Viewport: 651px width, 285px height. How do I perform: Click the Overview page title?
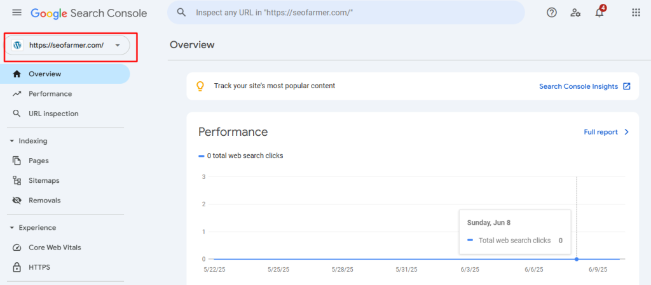click(x=192, y=44)
